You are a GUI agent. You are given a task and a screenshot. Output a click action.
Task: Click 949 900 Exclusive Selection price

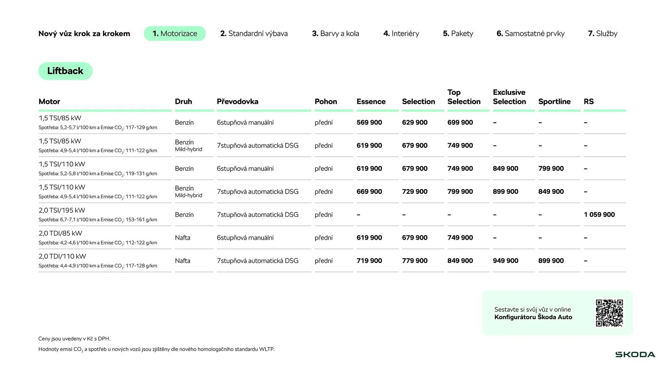[506, 261]
